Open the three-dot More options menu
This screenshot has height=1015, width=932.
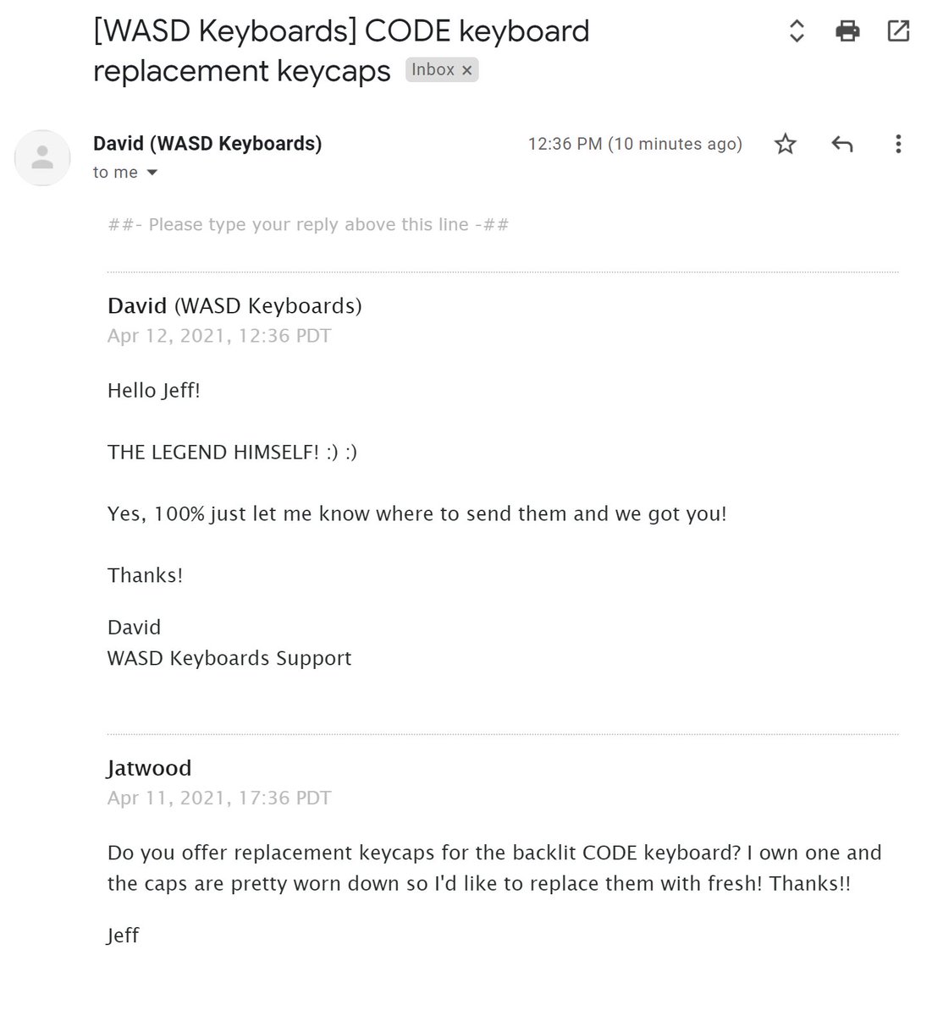[898, 144]
